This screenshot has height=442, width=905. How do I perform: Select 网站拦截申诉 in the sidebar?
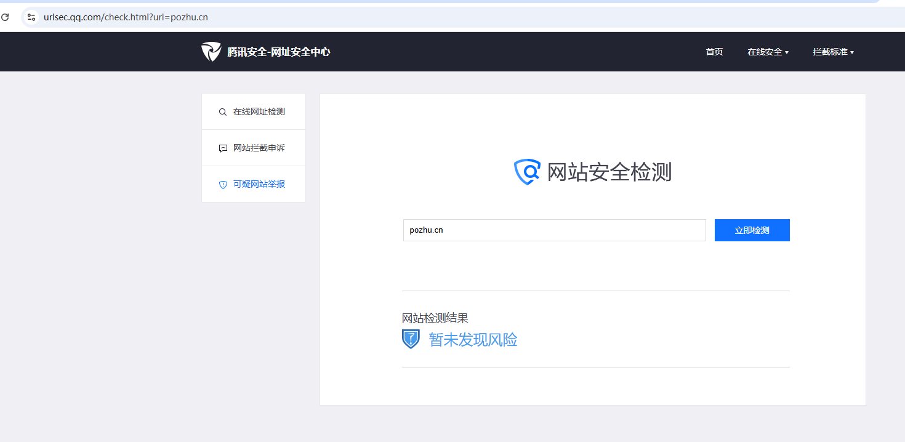[x=254, y=148]
